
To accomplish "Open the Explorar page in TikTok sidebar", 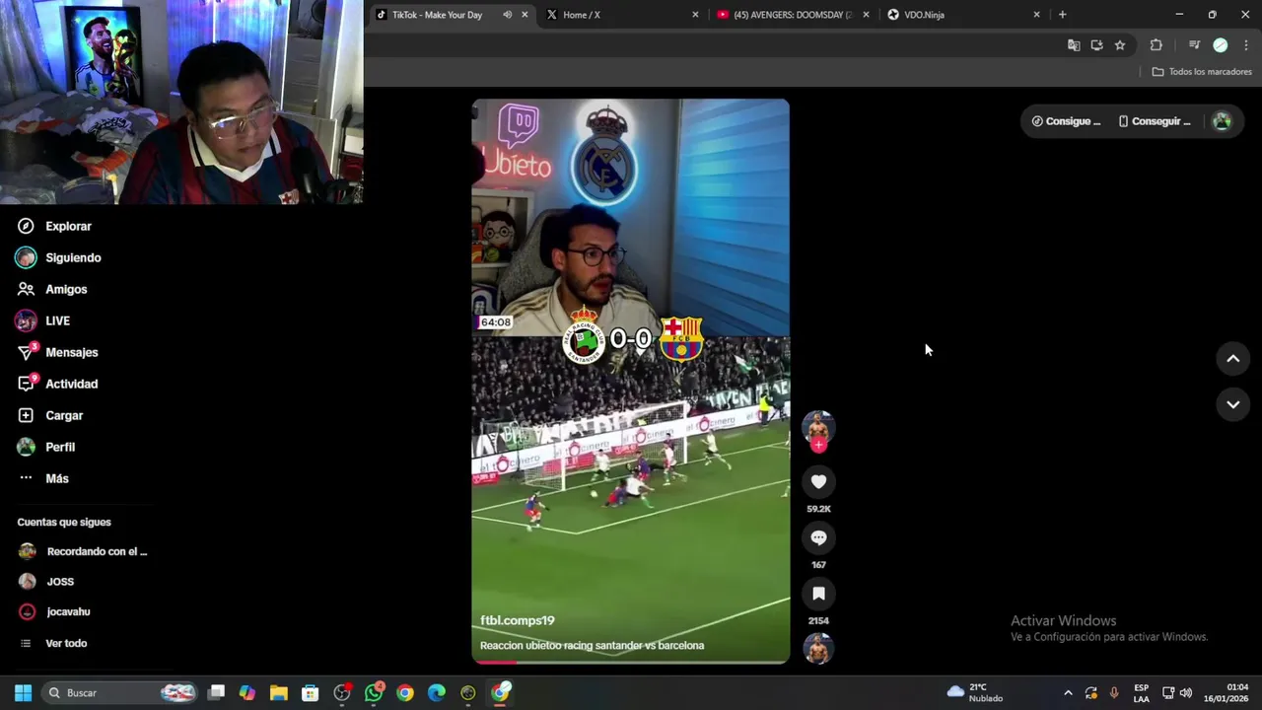I will [x=55, y=226].
